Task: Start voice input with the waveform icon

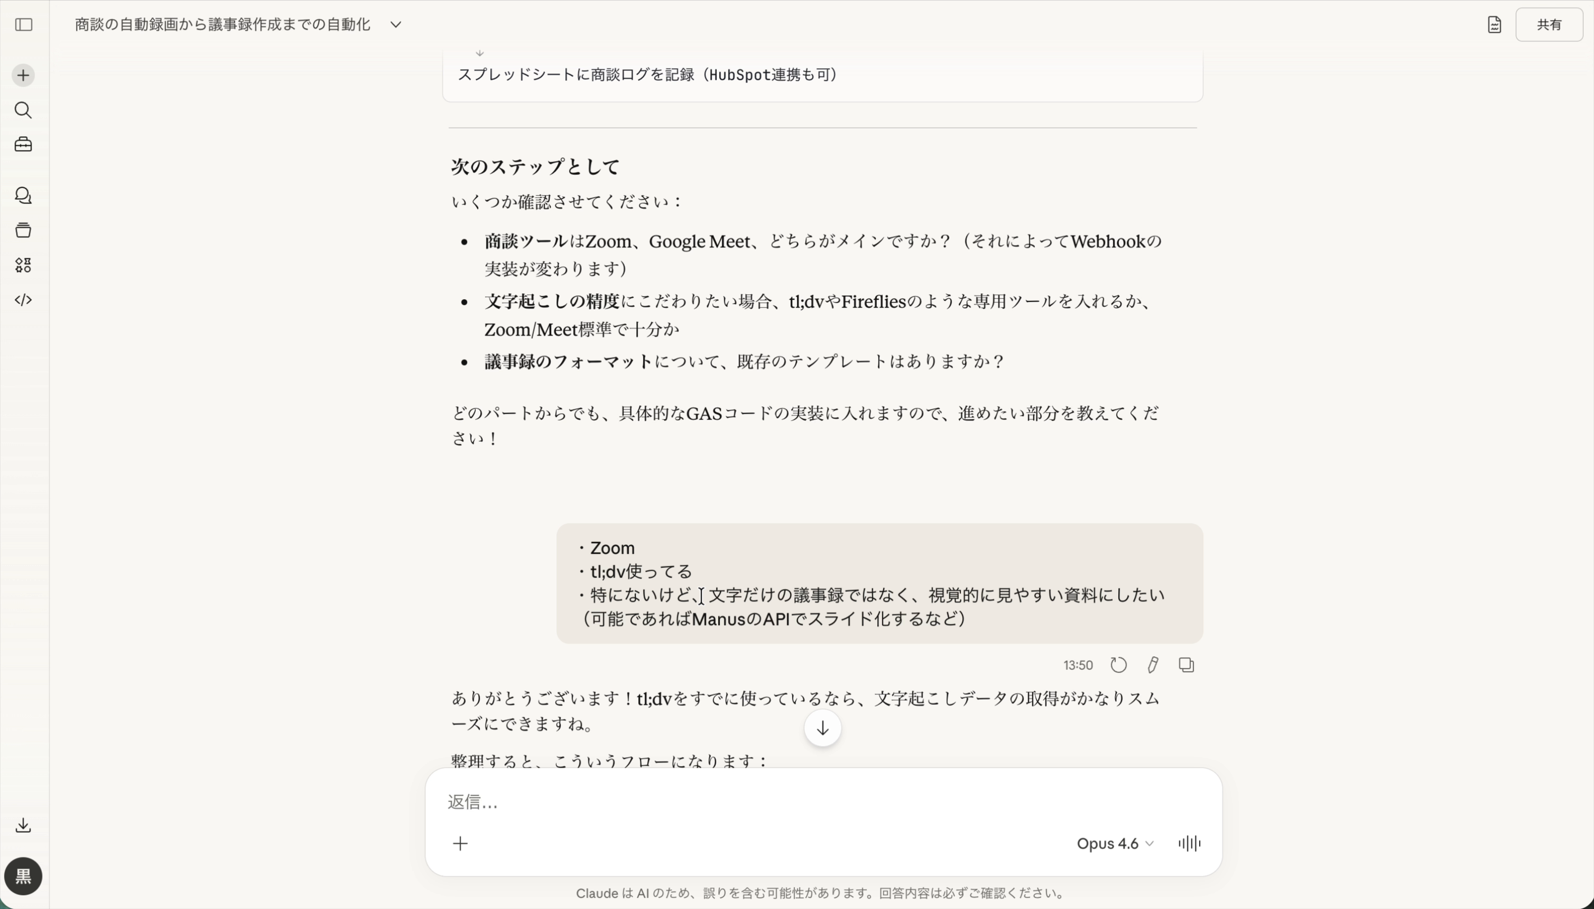Action: 1189,843
